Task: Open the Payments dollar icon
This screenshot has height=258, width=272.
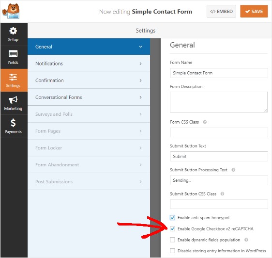Action: click(13, 123)
